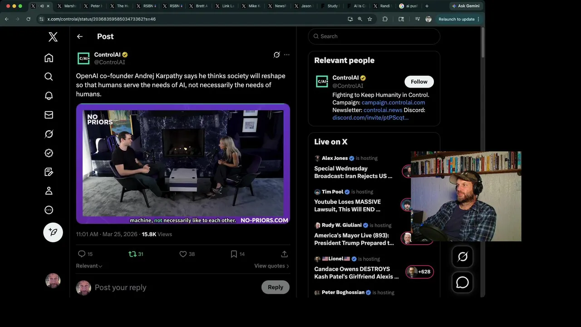Open Tim Pool 'Youtube Loses MASSIVE Lawsuit' broadcast
The height and width of the screenshot is (327, 581).
[x=347, y=205]
